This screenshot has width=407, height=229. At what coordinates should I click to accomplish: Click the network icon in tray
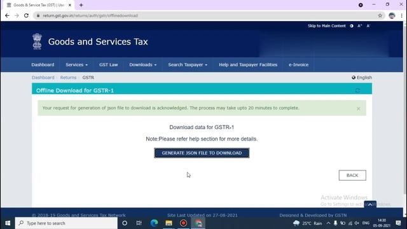click(x=350, y=223)
